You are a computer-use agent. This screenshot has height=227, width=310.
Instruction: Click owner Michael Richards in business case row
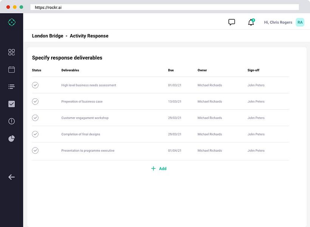click(x=209, y=101)
